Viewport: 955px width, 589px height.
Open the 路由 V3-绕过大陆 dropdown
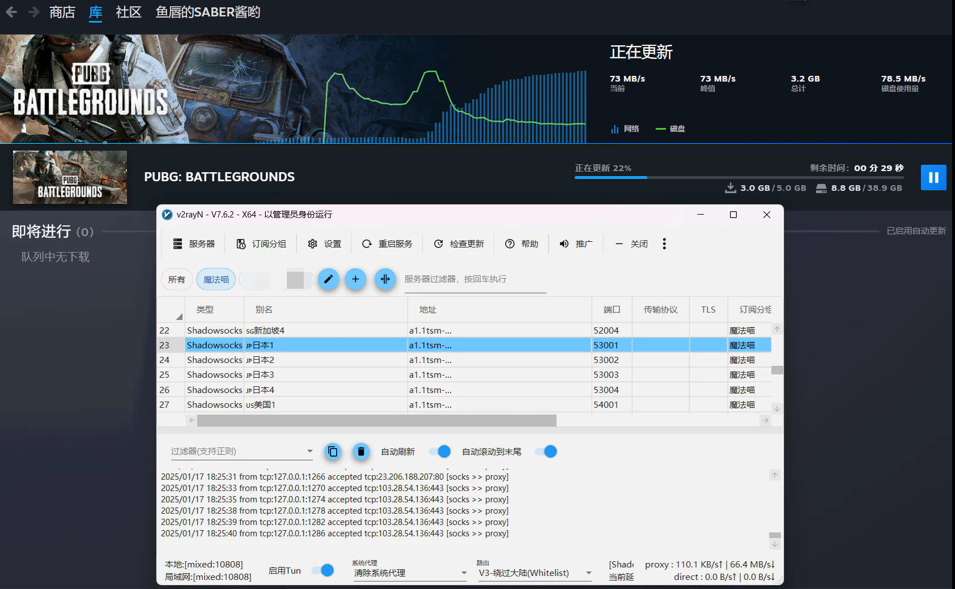pyautogui.click(x=534, y=573)
